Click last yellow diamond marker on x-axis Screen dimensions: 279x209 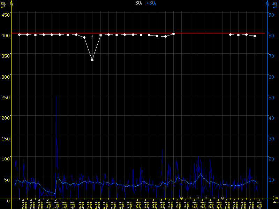[222, 198]
